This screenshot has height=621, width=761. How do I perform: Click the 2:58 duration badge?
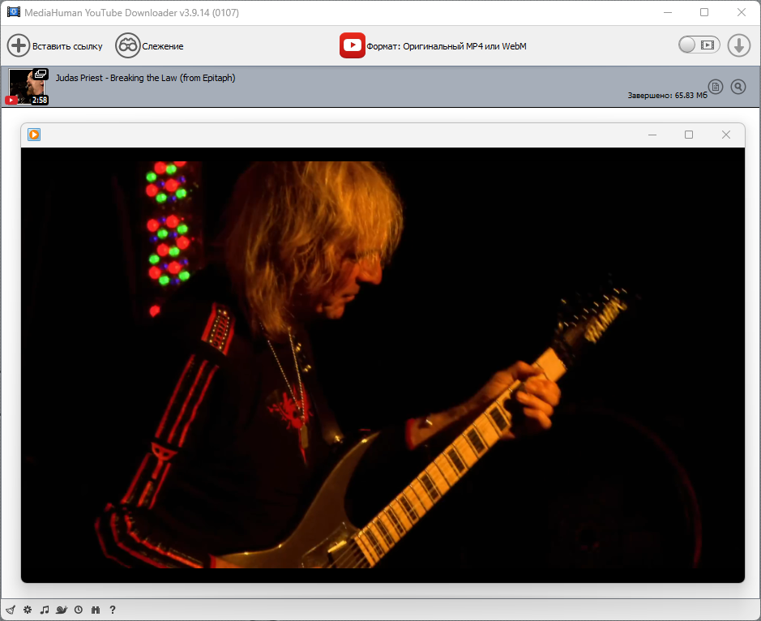[40, 100]
